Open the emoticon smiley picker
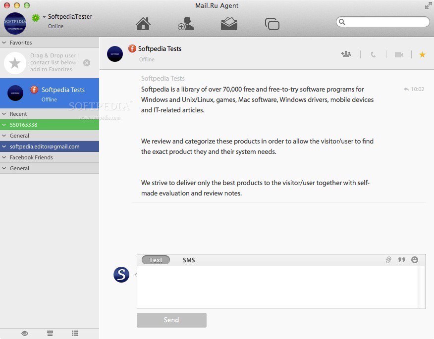Viewport: 434px width, 339px height. pos(414,260)
